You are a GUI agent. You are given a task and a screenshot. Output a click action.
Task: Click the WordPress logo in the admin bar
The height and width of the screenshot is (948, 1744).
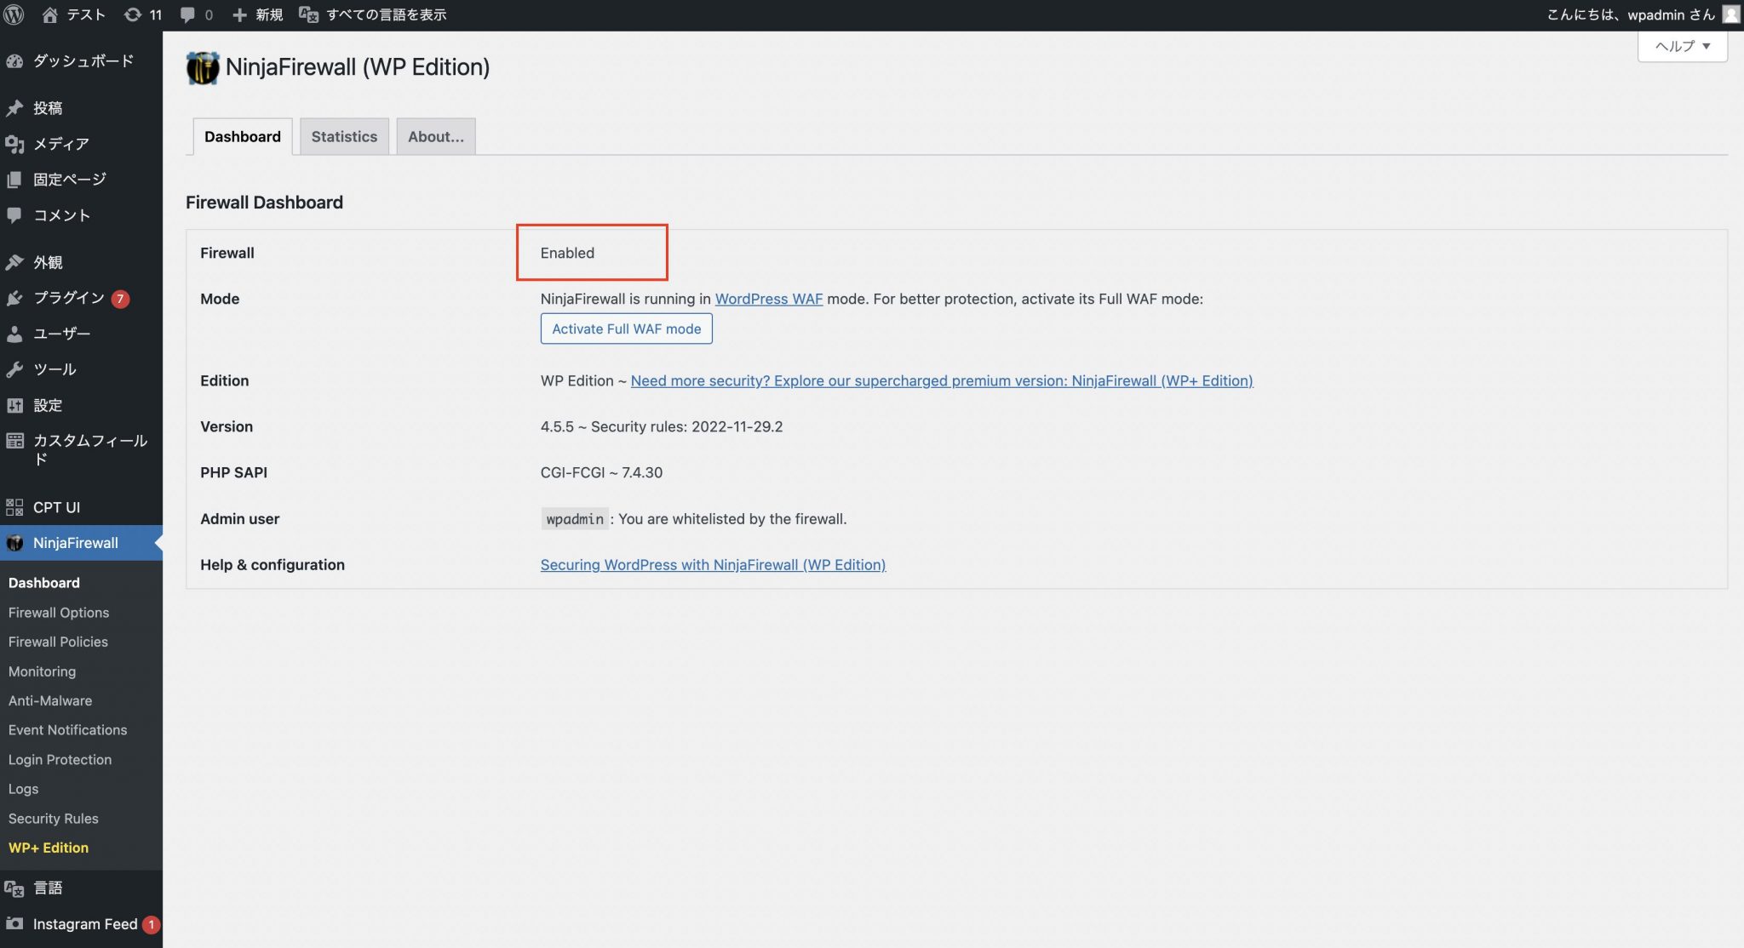click(x=14, y=14)
